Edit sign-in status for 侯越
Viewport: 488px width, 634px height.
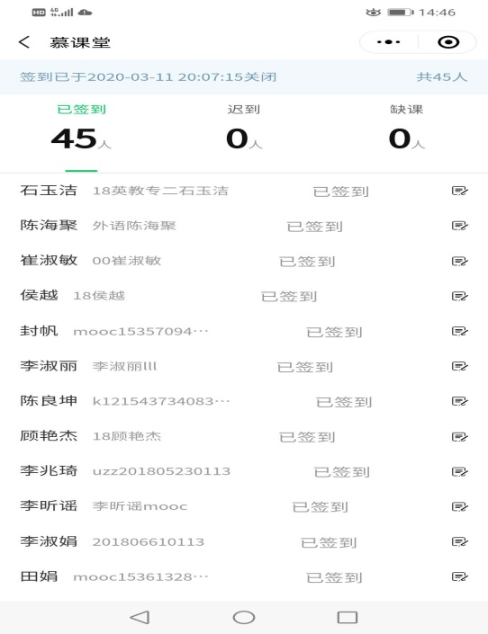(x=460, y=296)
